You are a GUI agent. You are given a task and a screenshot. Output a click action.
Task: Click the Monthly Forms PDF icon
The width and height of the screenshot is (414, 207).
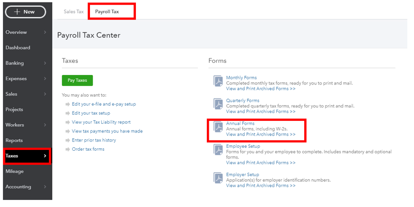click(x=218, y=81)
